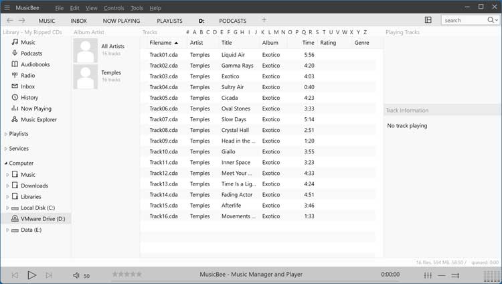Open the Controls menu
Image resolution: width=502 pixels, height=284 pixels.
pos(114,8)
